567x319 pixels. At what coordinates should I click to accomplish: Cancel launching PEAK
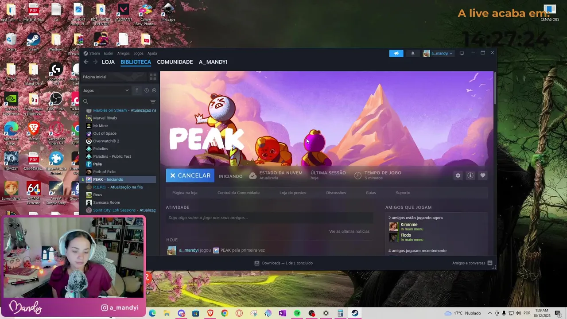190,175
